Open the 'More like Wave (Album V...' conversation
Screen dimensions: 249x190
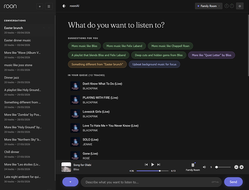point(27,55)
